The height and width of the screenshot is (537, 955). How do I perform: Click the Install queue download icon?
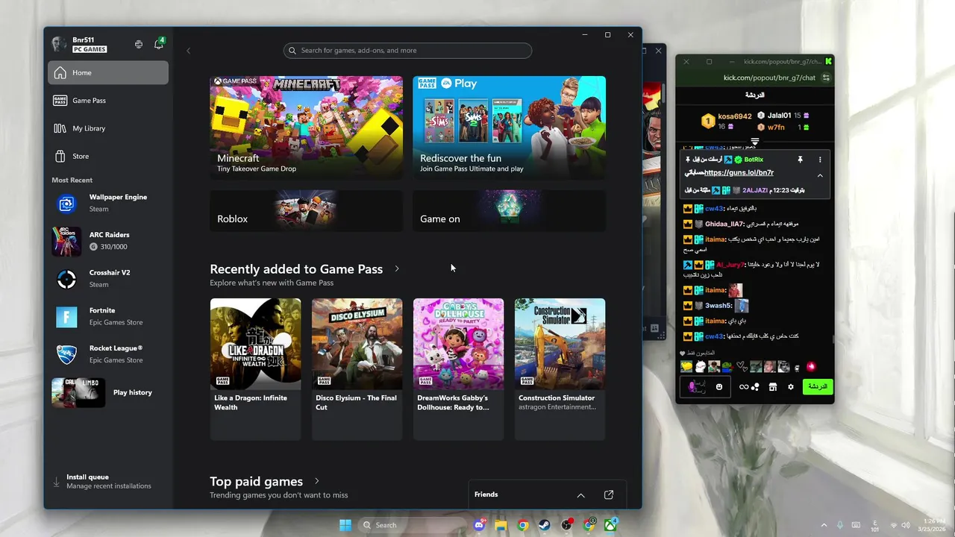click(56, 483)
